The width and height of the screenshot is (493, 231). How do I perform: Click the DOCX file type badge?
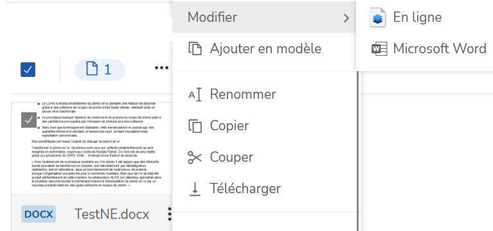39,214
